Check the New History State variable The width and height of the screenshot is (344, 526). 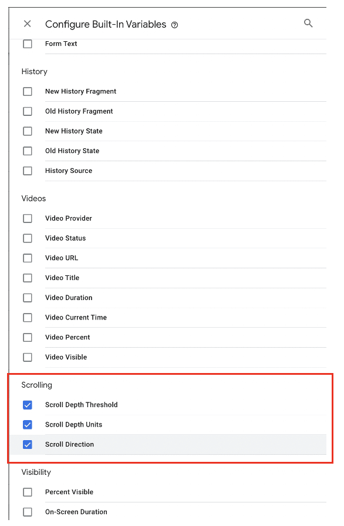27,131
